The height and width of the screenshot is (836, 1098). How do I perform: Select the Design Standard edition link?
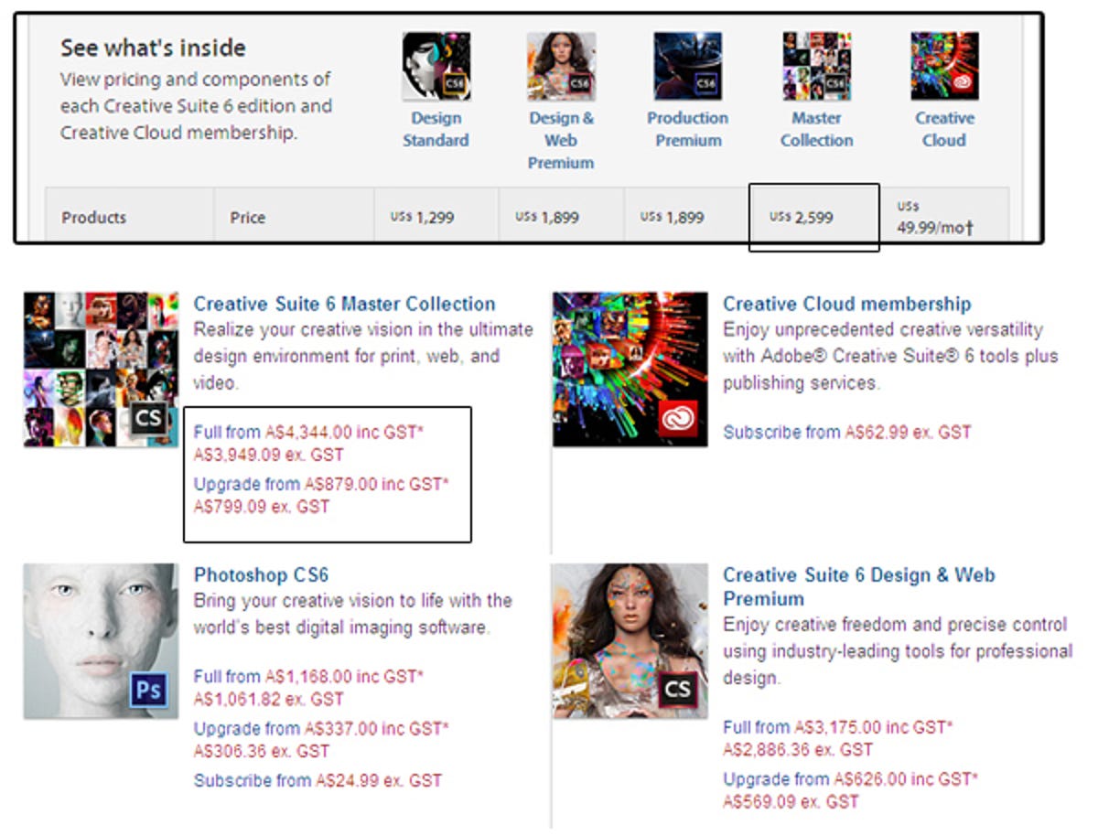436,129
